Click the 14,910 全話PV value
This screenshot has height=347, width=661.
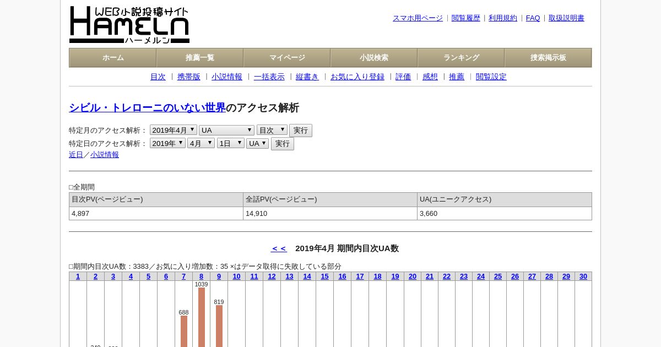tap(256, 214)
